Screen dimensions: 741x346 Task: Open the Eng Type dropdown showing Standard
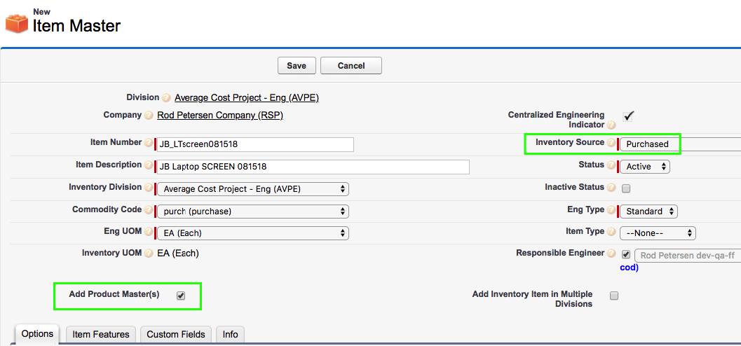point(648,212)
